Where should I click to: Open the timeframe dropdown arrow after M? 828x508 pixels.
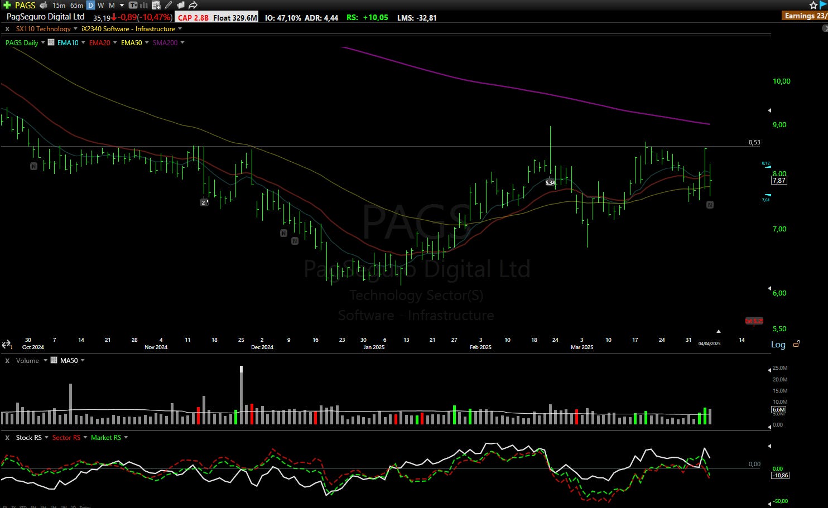click(122, 6)
